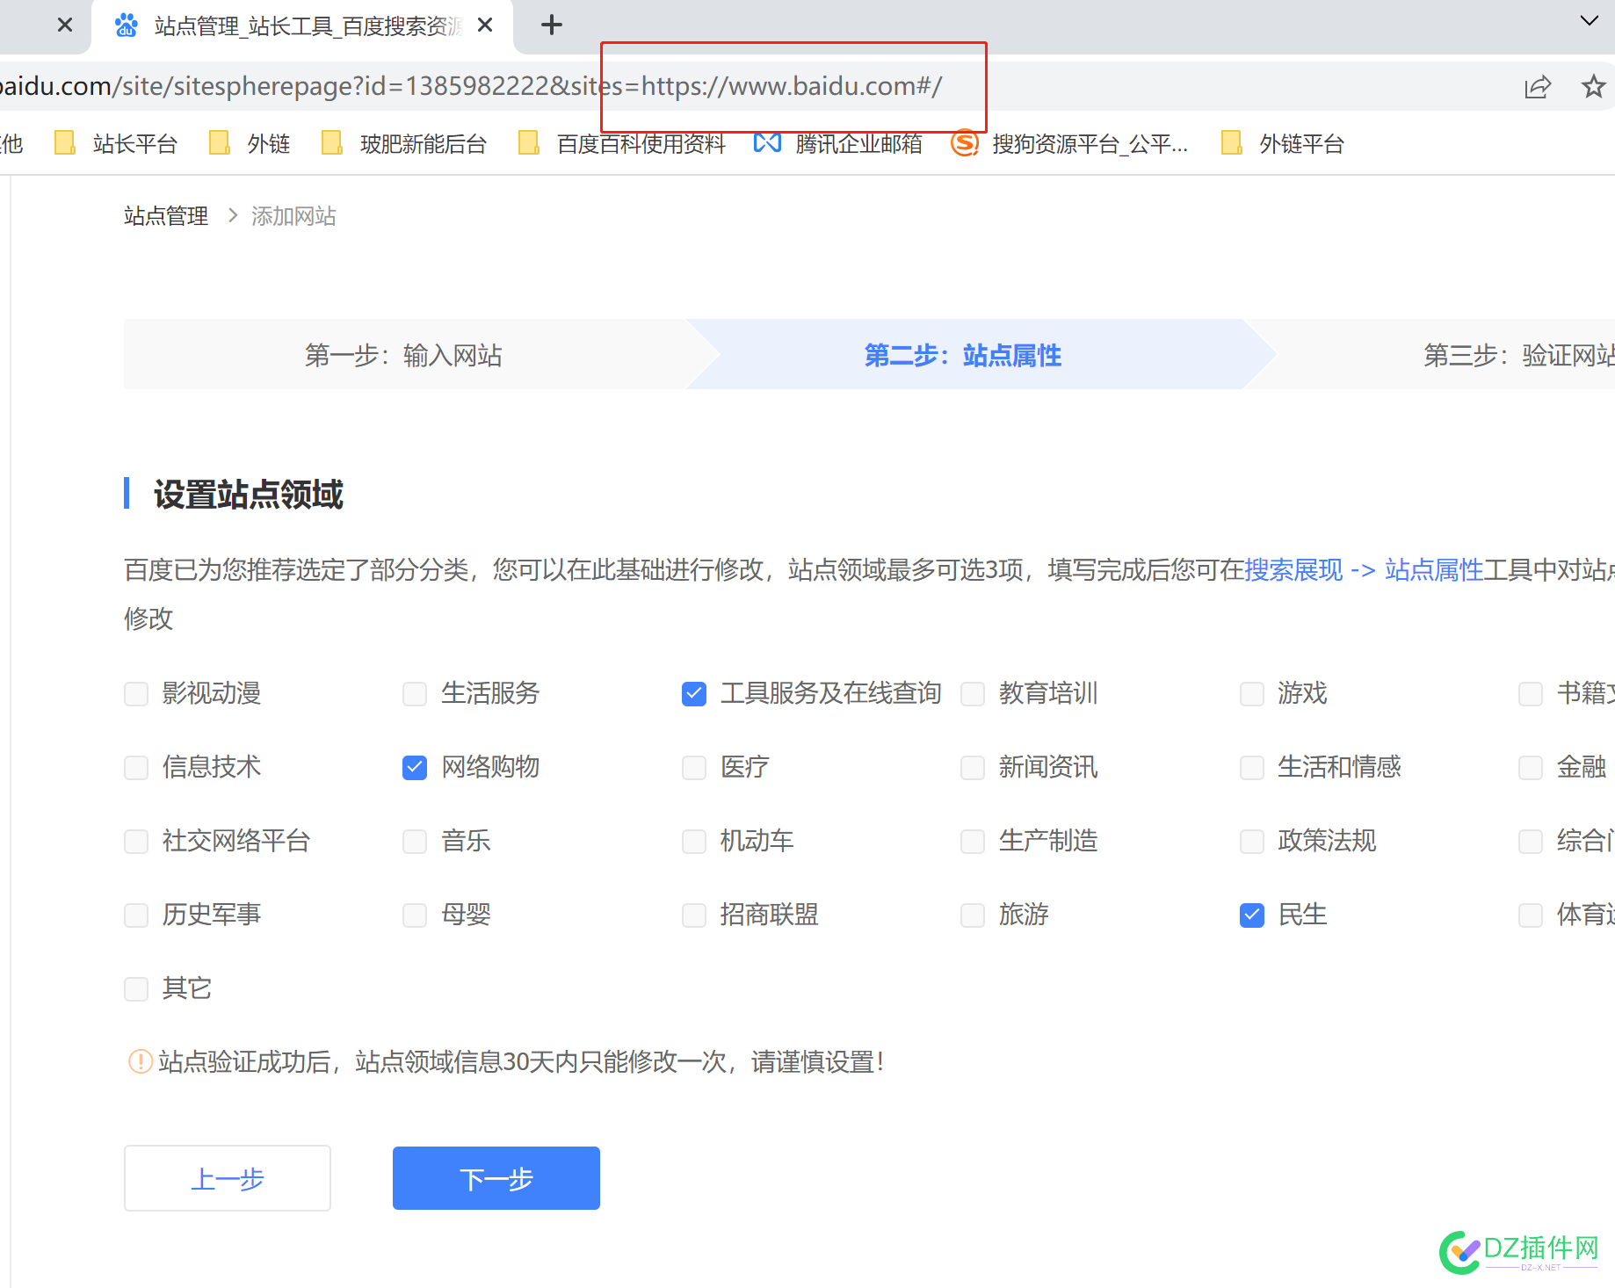Check the 历史军事 checkbox
1615x1288 pixels.
[x=136, y=915]
